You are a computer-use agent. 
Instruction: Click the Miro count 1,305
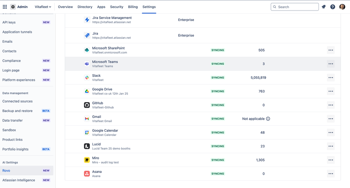point(260,160)
